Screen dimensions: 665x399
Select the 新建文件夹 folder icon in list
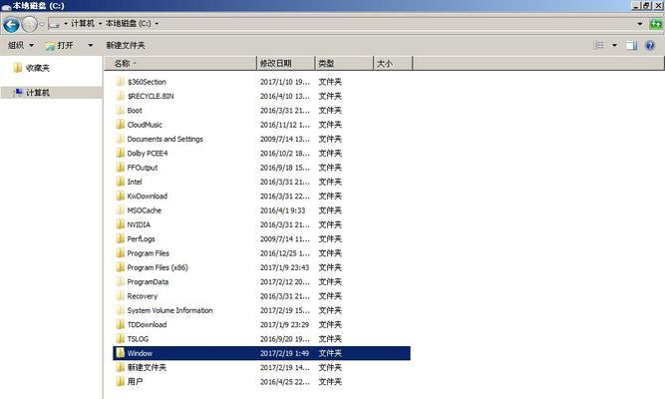click(x=121, y=367)
